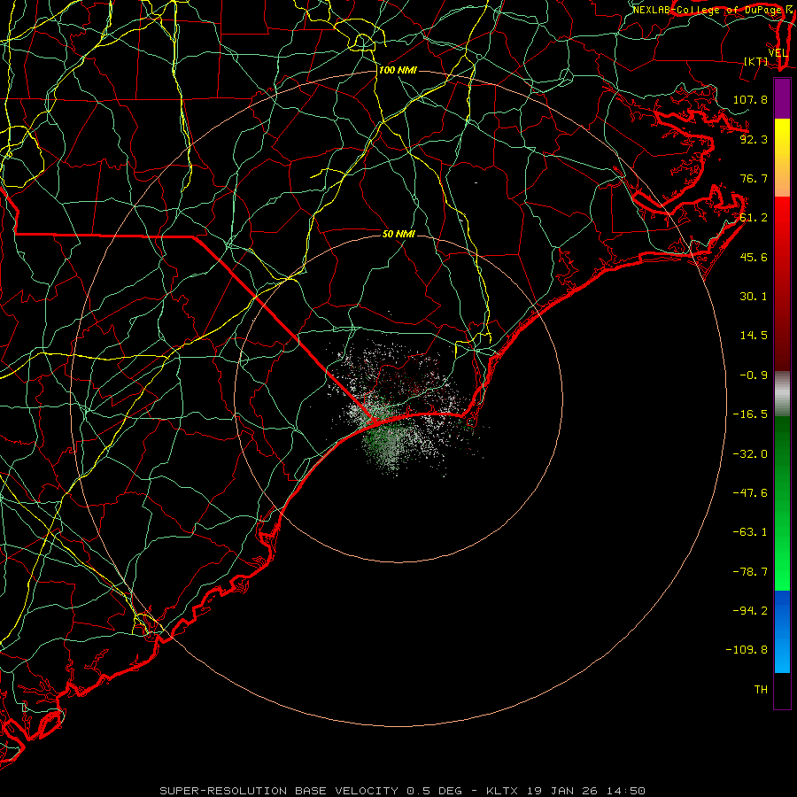This screenshot has height=797, width=797.
Task: Click the 100 NMI range ring label
Action: 398,70
